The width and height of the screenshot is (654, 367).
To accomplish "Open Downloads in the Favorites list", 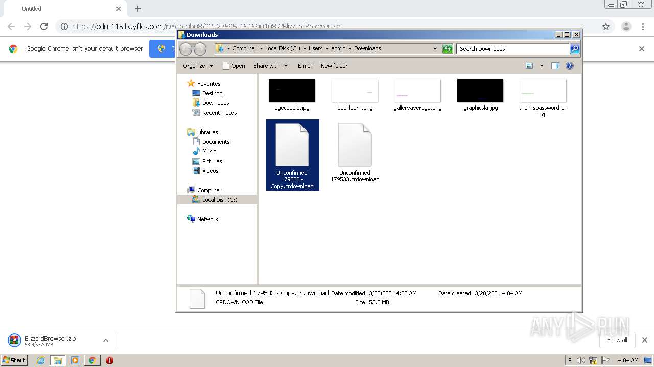I will 215,103.
